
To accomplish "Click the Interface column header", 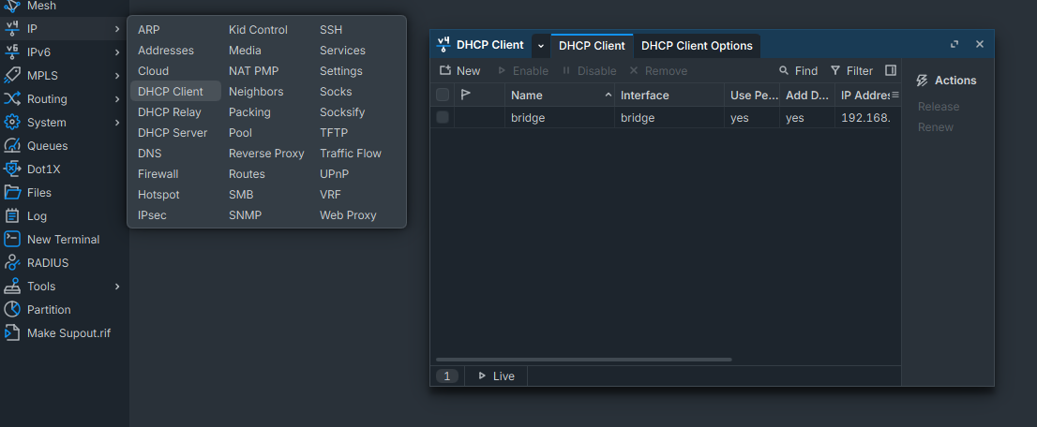I will click(669, 96).
